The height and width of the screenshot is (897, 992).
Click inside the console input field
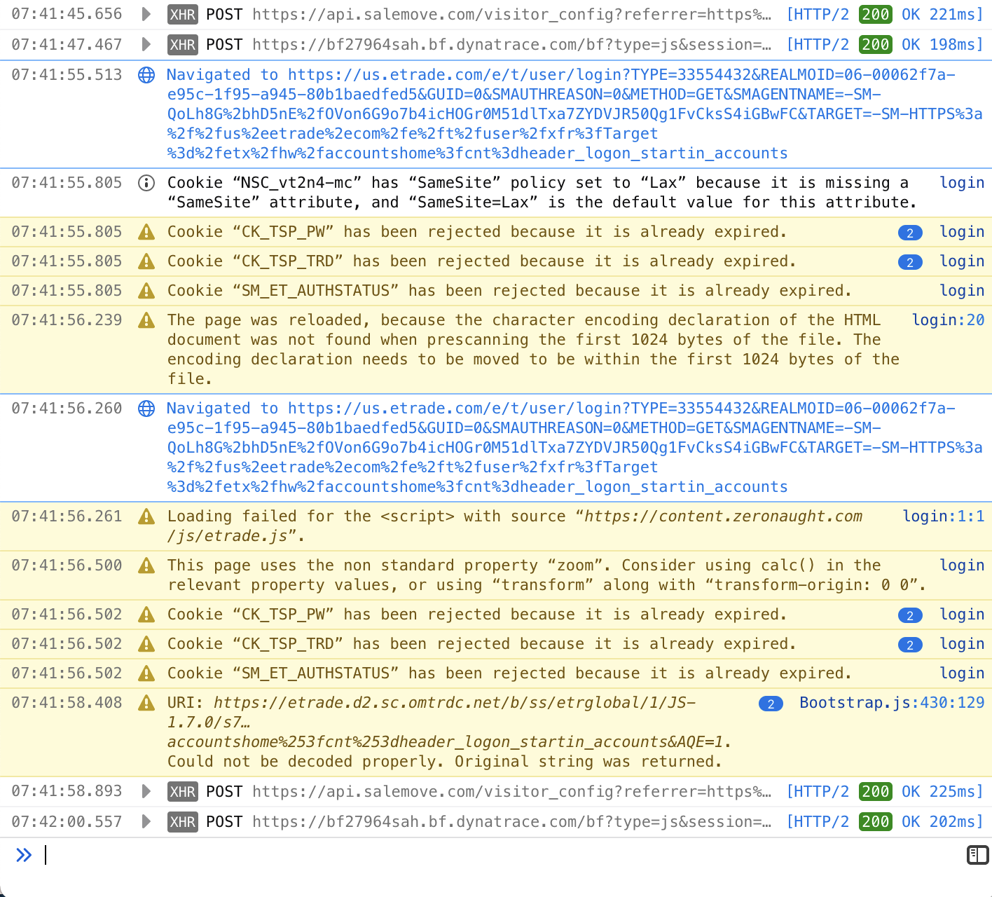pyautogui.click(x=280, y=855)
